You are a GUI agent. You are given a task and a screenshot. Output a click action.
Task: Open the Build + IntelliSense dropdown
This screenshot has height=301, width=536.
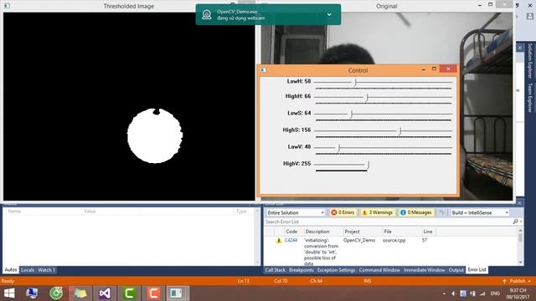click(480, 212)
